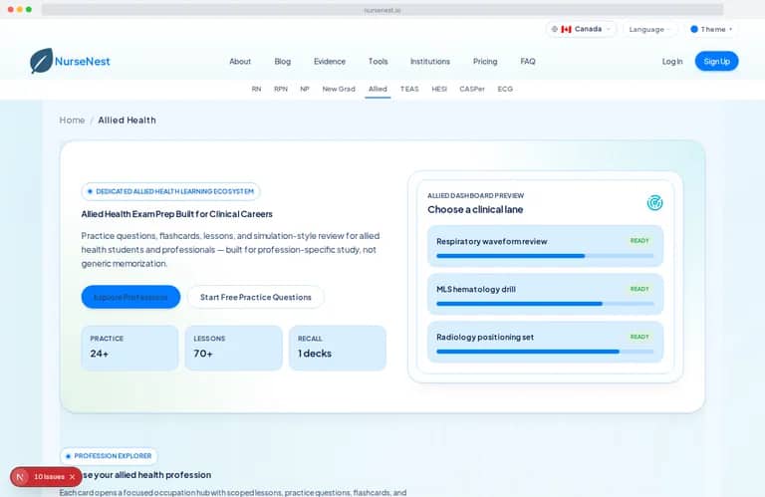This screenshot has height=497, width=765.
Task: Click the red N issues badge icon
Action: (x=20, y=477)
